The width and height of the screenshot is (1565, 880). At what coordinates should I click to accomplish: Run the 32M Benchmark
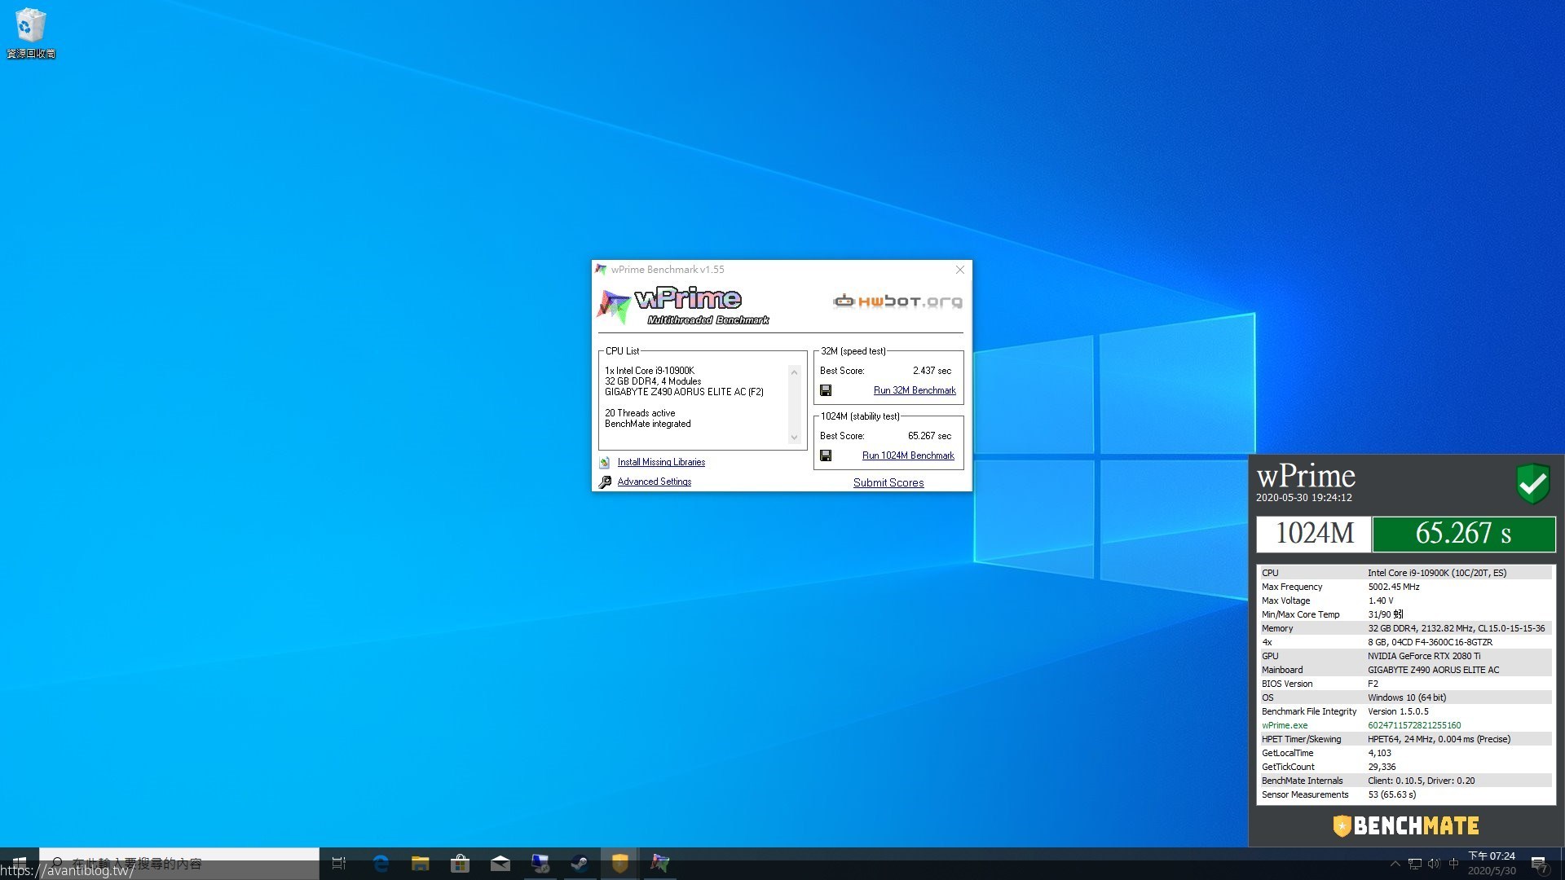point(915,391)
